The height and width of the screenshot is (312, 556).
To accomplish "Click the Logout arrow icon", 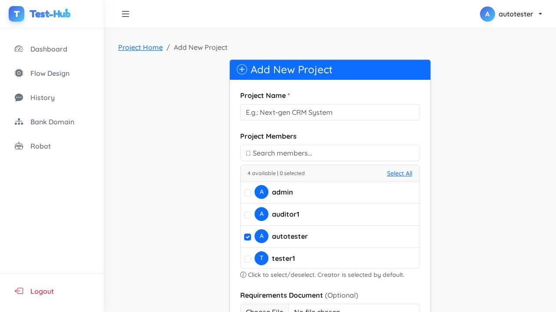I will [19, 291].
